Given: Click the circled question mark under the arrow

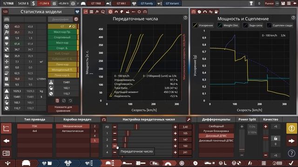Looking at the screenshot, I should (291, 153).
